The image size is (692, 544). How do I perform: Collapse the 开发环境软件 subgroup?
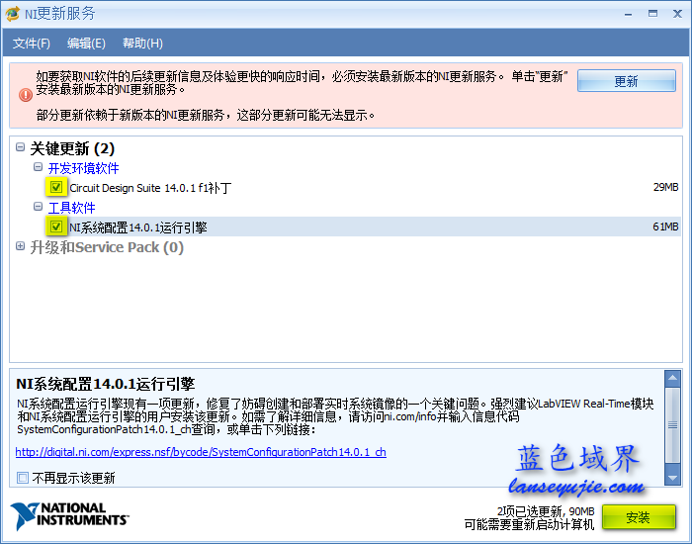38,167
